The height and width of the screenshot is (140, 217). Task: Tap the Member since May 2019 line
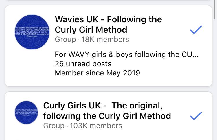click(x=97, y=73)
